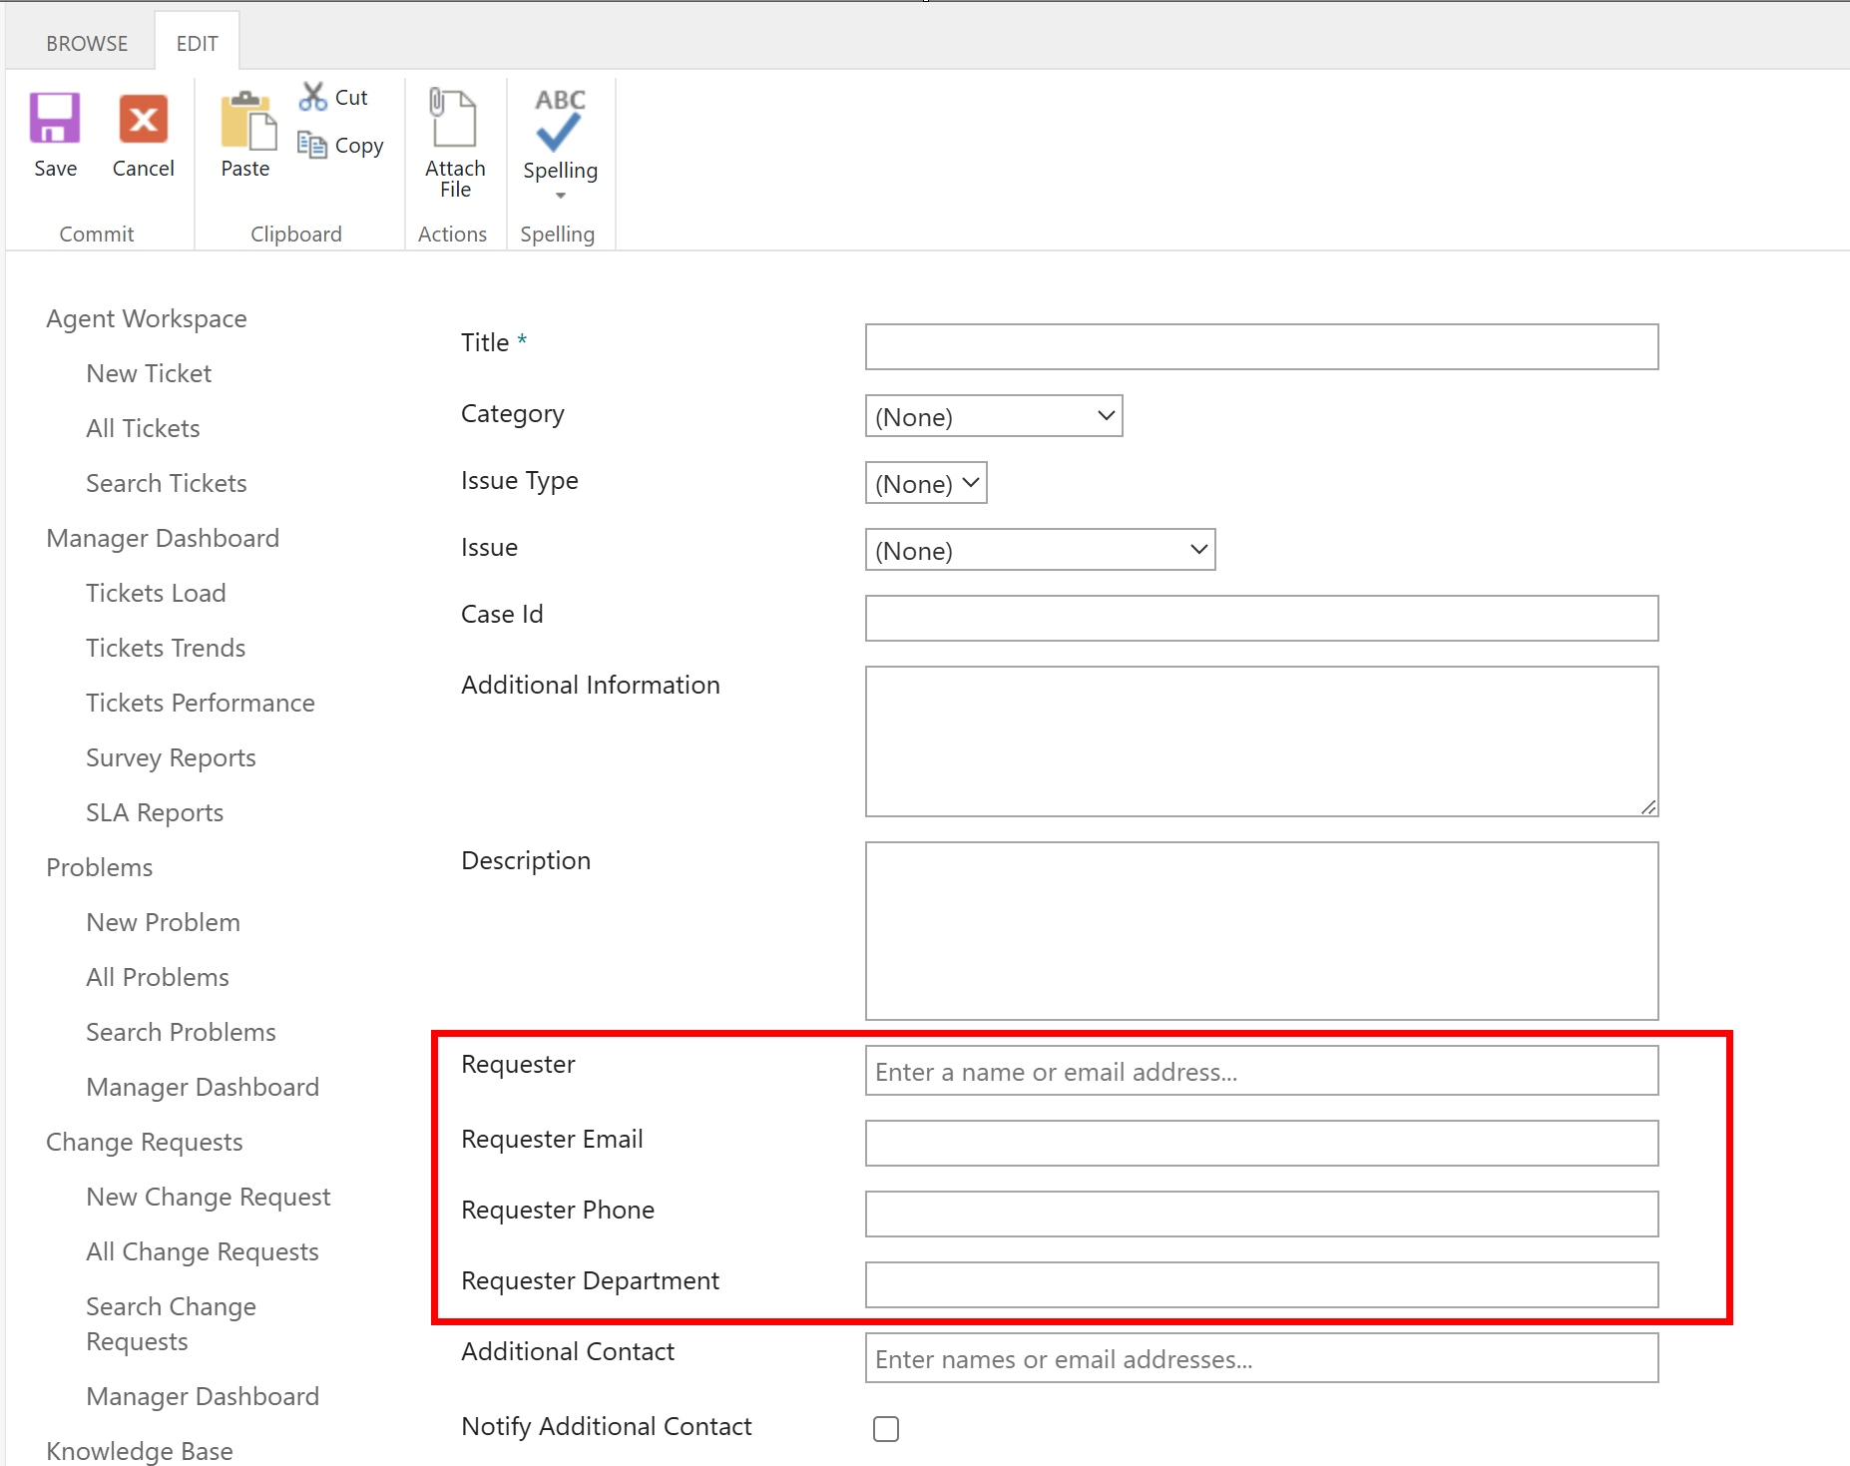Open Search Problems link
This screenshot has height=1466, width=1850.
[x=181, y=1032]
